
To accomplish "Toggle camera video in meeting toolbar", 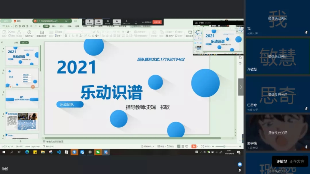I will (x=98, y=22).
